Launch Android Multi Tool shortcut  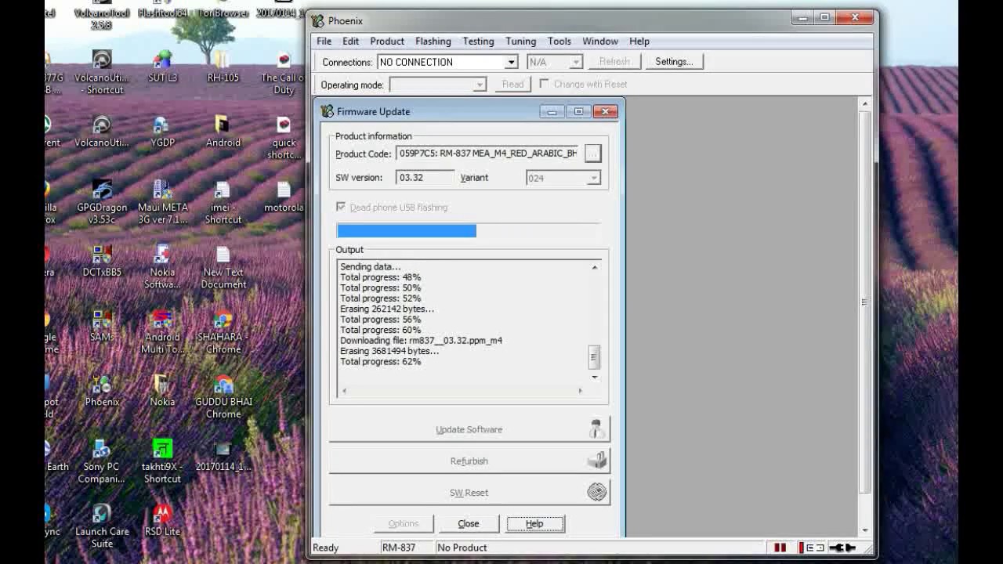pos(162,331)
